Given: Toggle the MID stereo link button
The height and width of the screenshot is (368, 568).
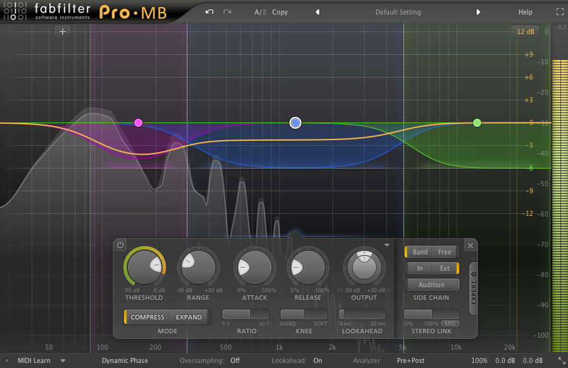Looking at the screenshot, I should click(450, 324).
